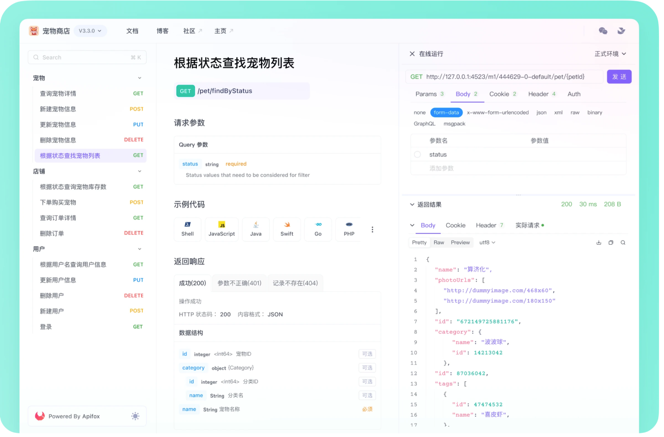Enable the status parameter checkbox
Image resolution: width=664 pixels, height=437 pixels.
418,155
